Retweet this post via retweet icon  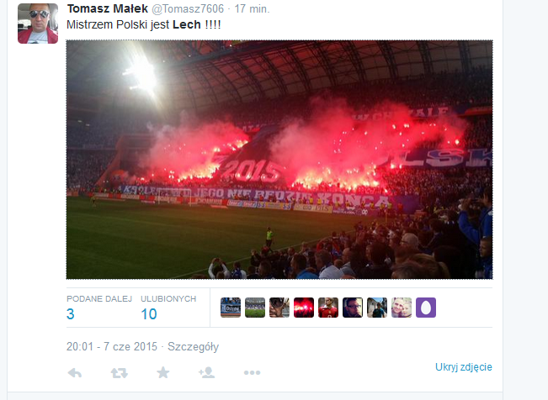(x=120, y=373)
